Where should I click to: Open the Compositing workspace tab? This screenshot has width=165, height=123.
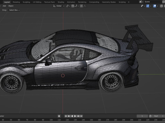coord(94,2)
